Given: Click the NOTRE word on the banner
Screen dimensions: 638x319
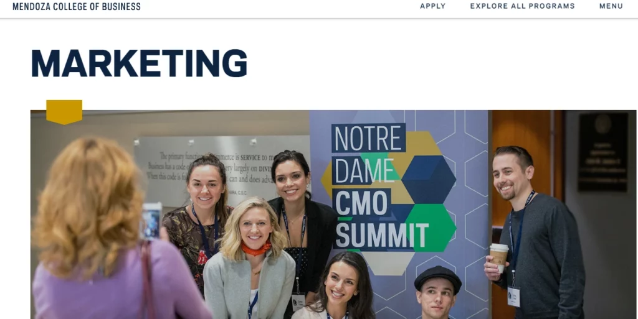Looking at the screenshot, I should [369, 138].
